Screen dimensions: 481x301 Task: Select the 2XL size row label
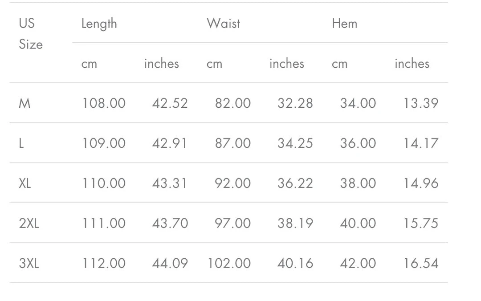29,223
